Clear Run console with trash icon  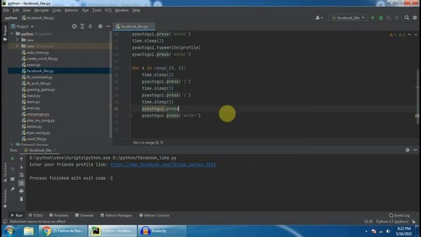[x=22, y=199]
